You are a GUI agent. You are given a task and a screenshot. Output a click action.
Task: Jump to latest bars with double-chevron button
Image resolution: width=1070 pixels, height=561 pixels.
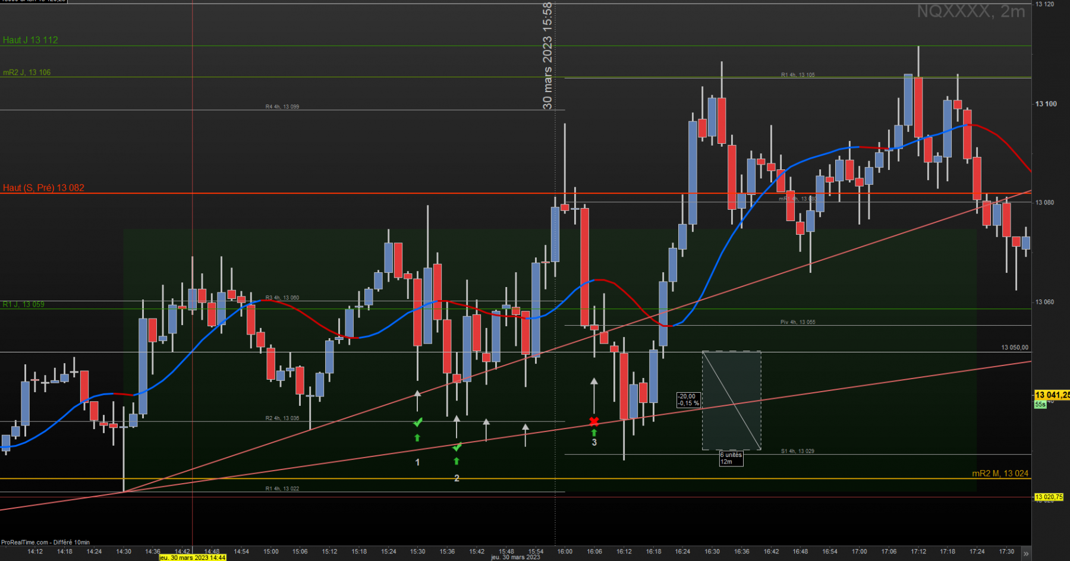pyautogui.click(x=1025, y=553)
